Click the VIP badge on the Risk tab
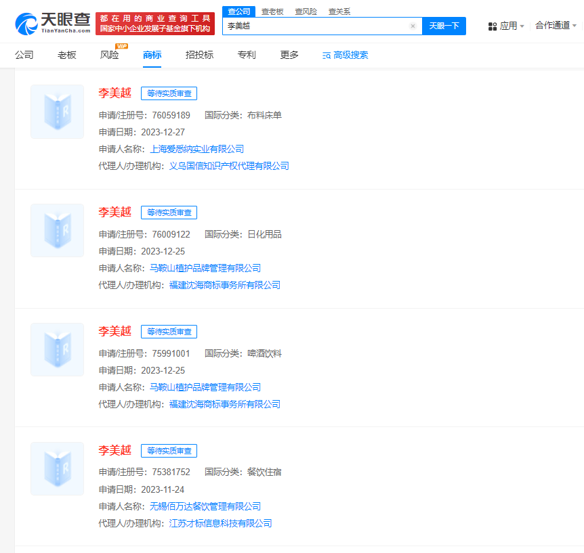 coord(122,46)
